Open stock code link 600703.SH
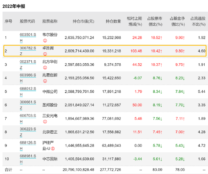The image size is (208, 174). [x=28, y=119]
